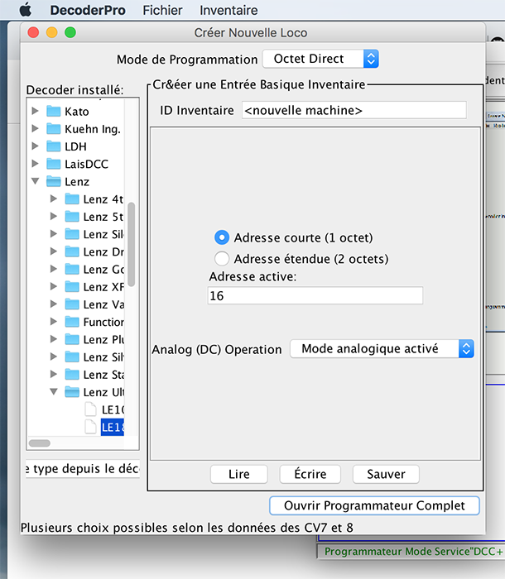Viewport: 505px width, 579px height.
Task: Expand the Lenz 5t subfolder triangle
Action: click(54, 216)
